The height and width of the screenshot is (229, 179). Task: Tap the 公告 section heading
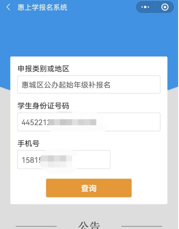click(x=89, y=225)
